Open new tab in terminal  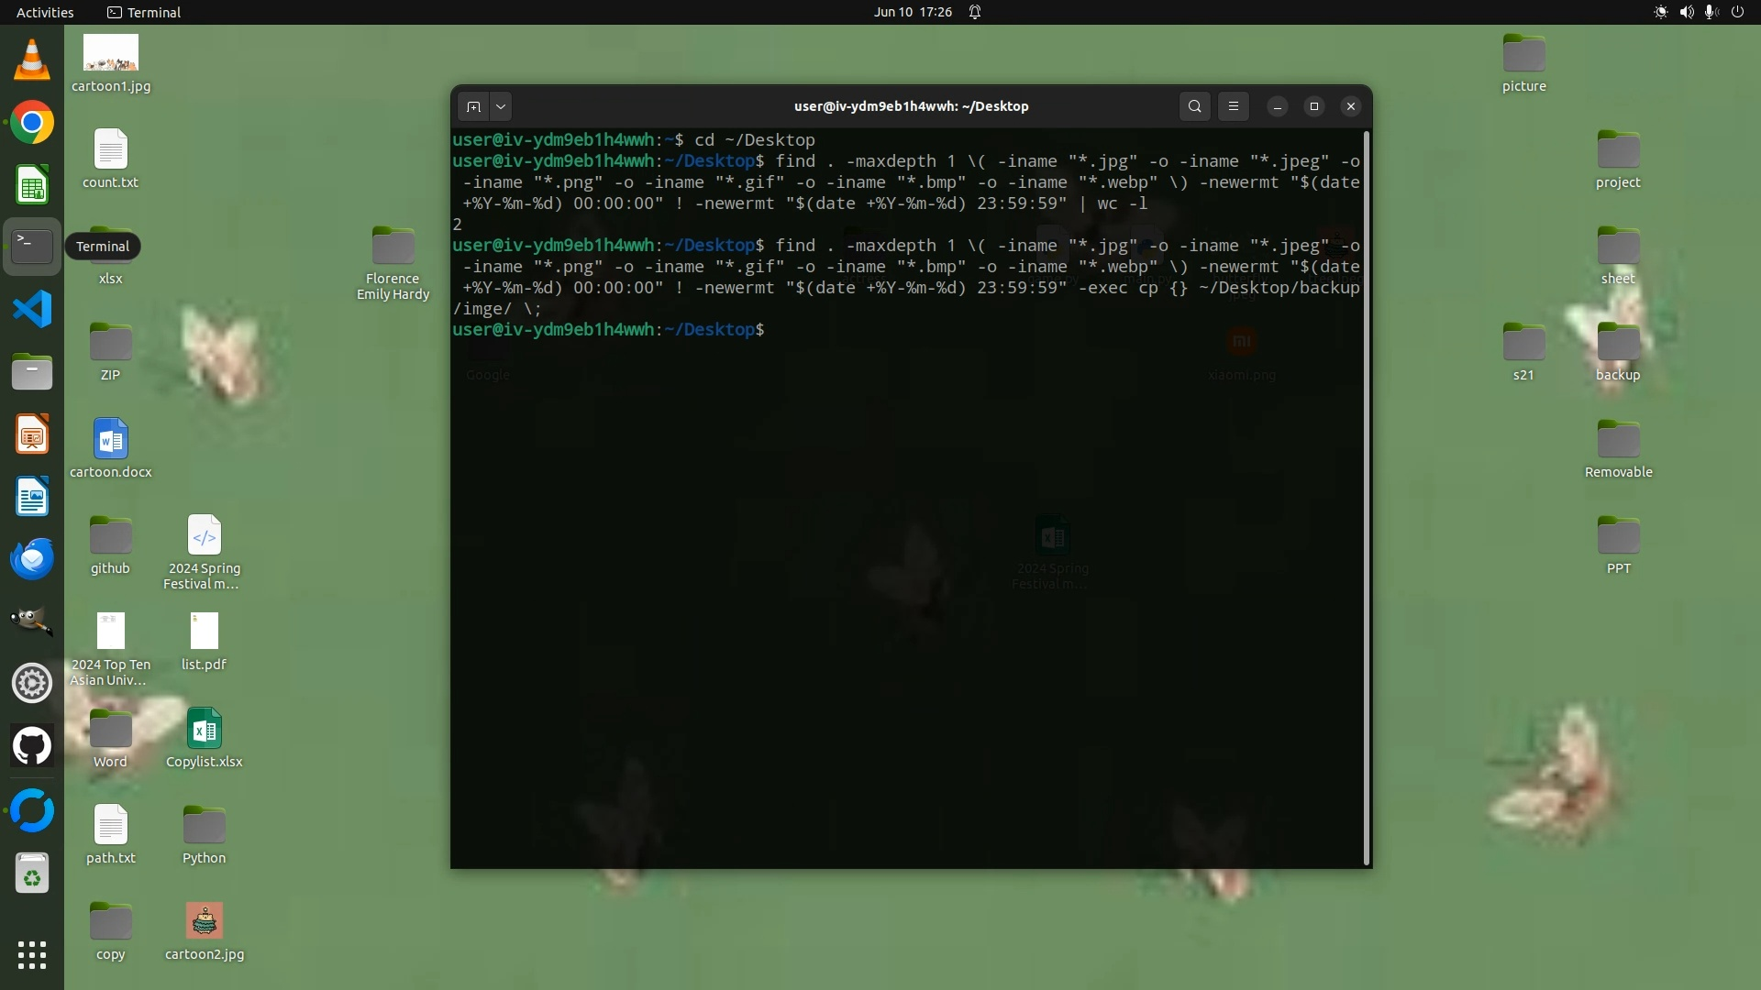473,106
